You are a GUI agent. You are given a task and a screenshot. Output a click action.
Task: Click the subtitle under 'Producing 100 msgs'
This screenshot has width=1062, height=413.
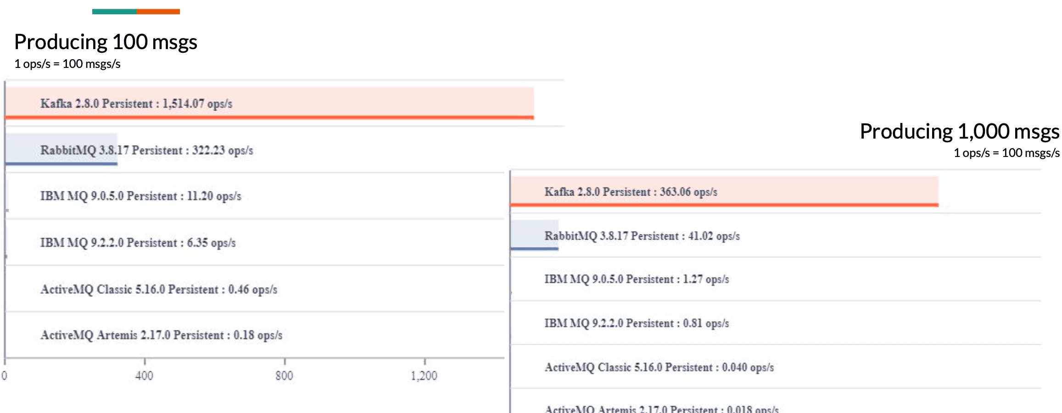click(67, 64)
